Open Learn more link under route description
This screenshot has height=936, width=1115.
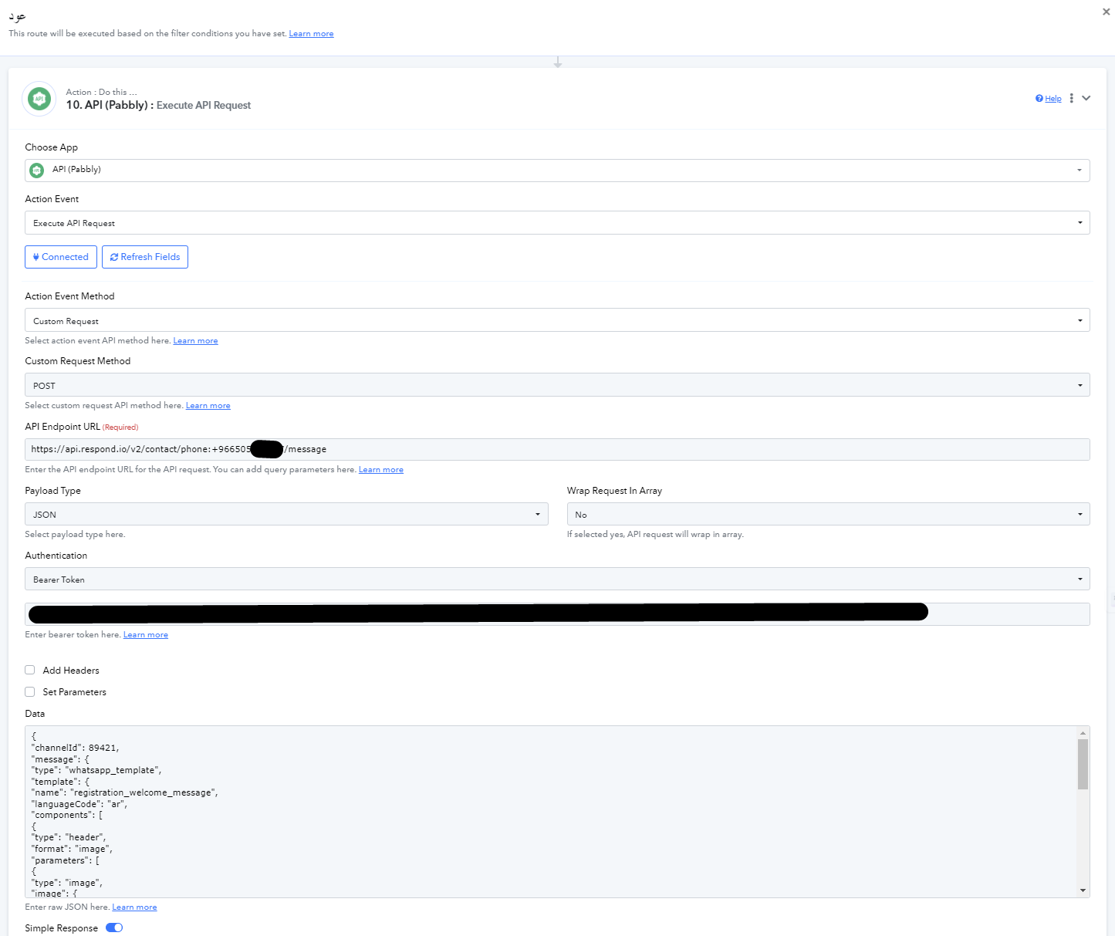click(x=311, y=34)
